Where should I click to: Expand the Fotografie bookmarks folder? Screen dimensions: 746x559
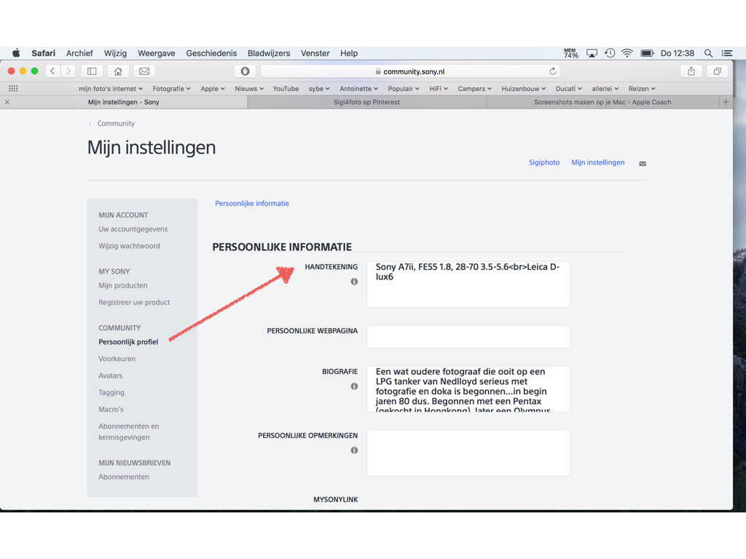[x=171, y=89]
